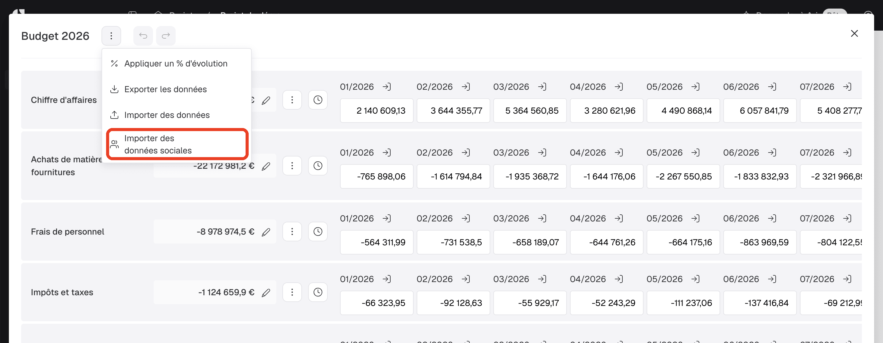Open Impôts et taxes row three-dot menu
Viewport: 883px width, 343px height.
point(292,292)
